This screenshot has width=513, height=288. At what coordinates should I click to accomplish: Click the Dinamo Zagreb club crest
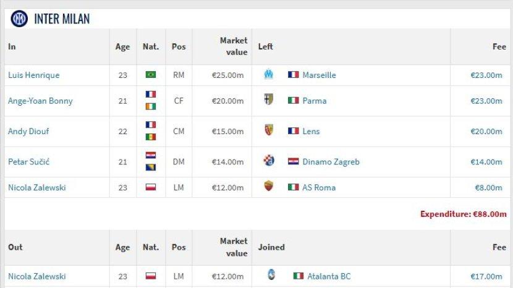point(268,161)
